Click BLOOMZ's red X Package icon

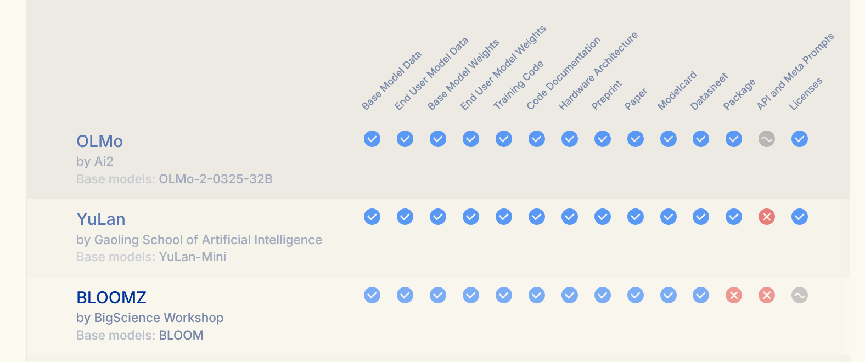[x=734, y=295]
